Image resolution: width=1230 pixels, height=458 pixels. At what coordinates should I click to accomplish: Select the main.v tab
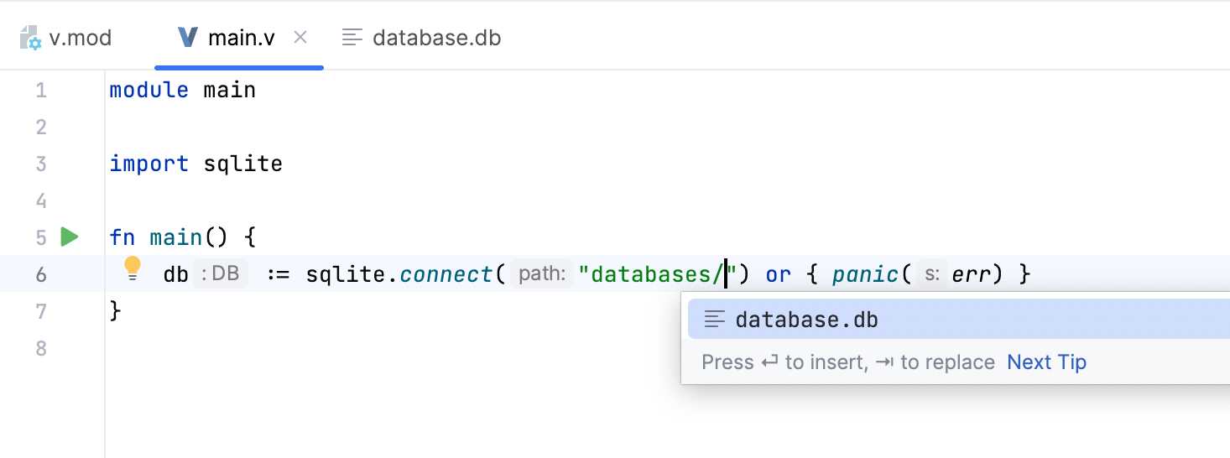(241, 38)
